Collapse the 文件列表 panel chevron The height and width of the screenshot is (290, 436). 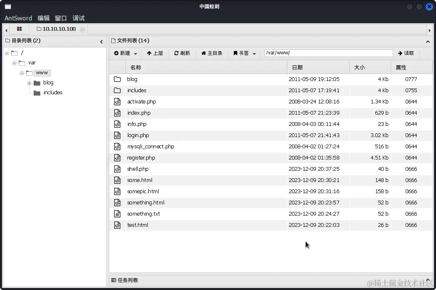tap(428, 42)
